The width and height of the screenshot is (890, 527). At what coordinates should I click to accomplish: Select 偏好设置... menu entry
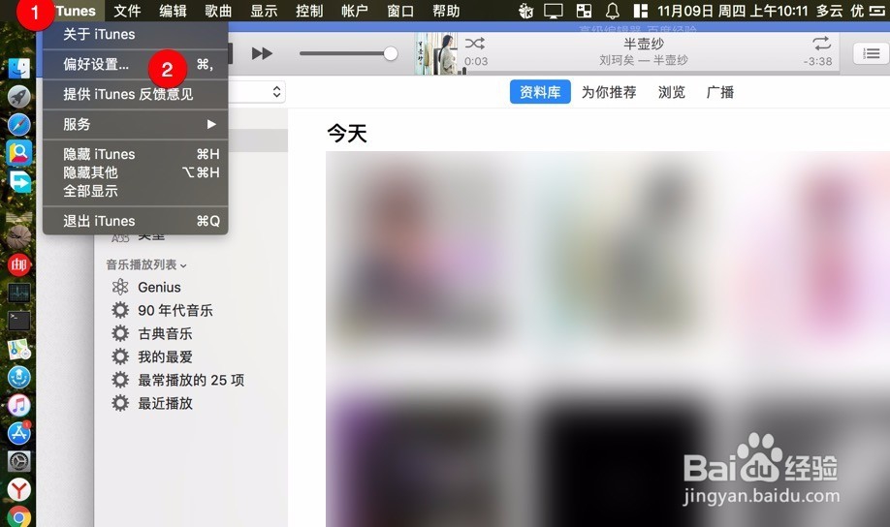tap(135, 65)
